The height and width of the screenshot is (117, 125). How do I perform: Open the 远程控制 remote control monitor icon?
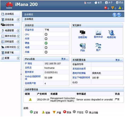coord(82,33)
